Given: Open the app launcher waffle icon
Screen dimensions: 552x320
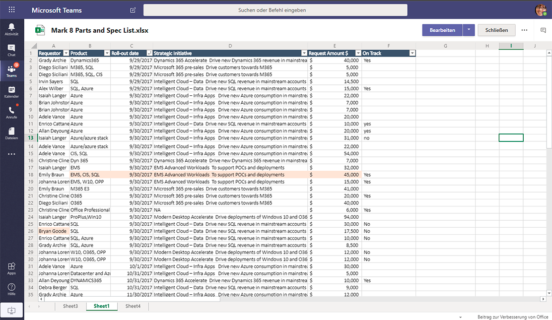Looking at the screenshot, I should point(11,10).
